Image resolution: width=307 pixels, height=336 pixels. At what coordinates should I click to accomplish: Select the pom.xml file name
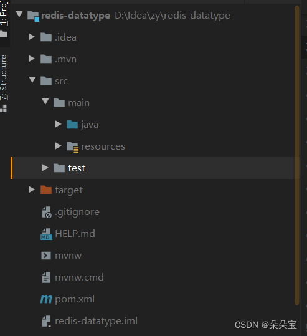(75, 300)
